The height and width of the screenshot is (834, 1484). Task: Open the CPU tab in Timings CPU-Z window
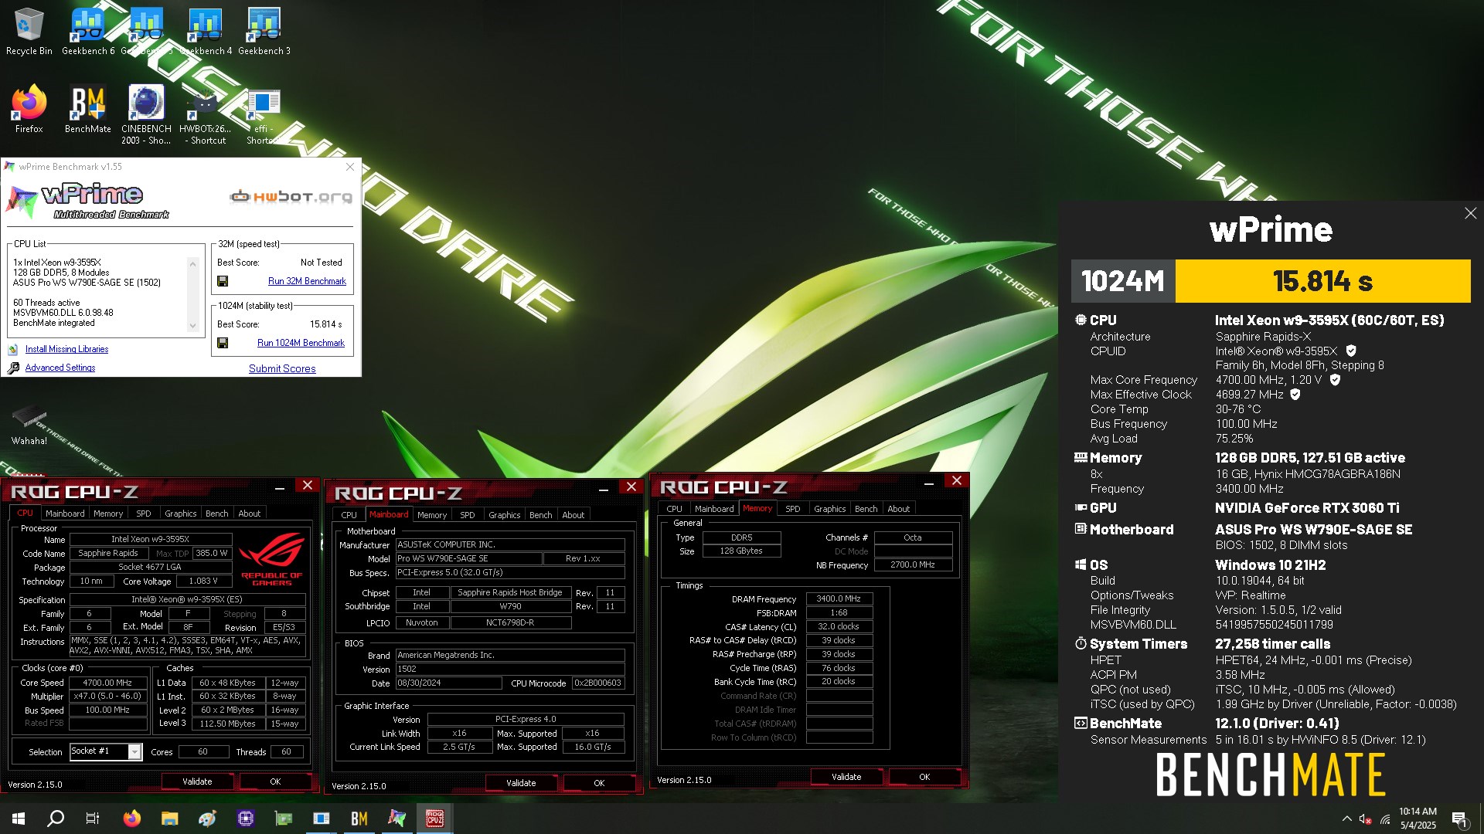[675, 509]
